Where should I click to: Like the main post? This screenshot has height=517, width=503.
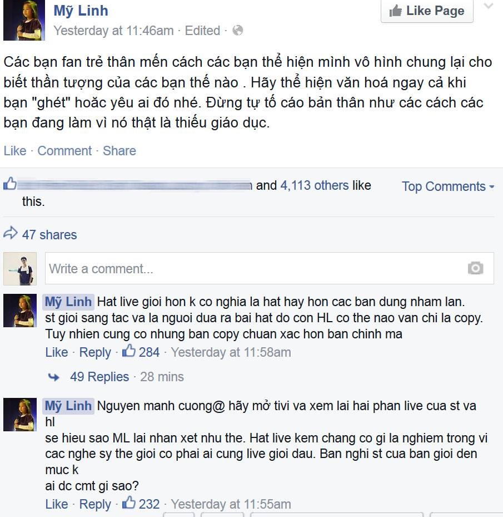15,151
